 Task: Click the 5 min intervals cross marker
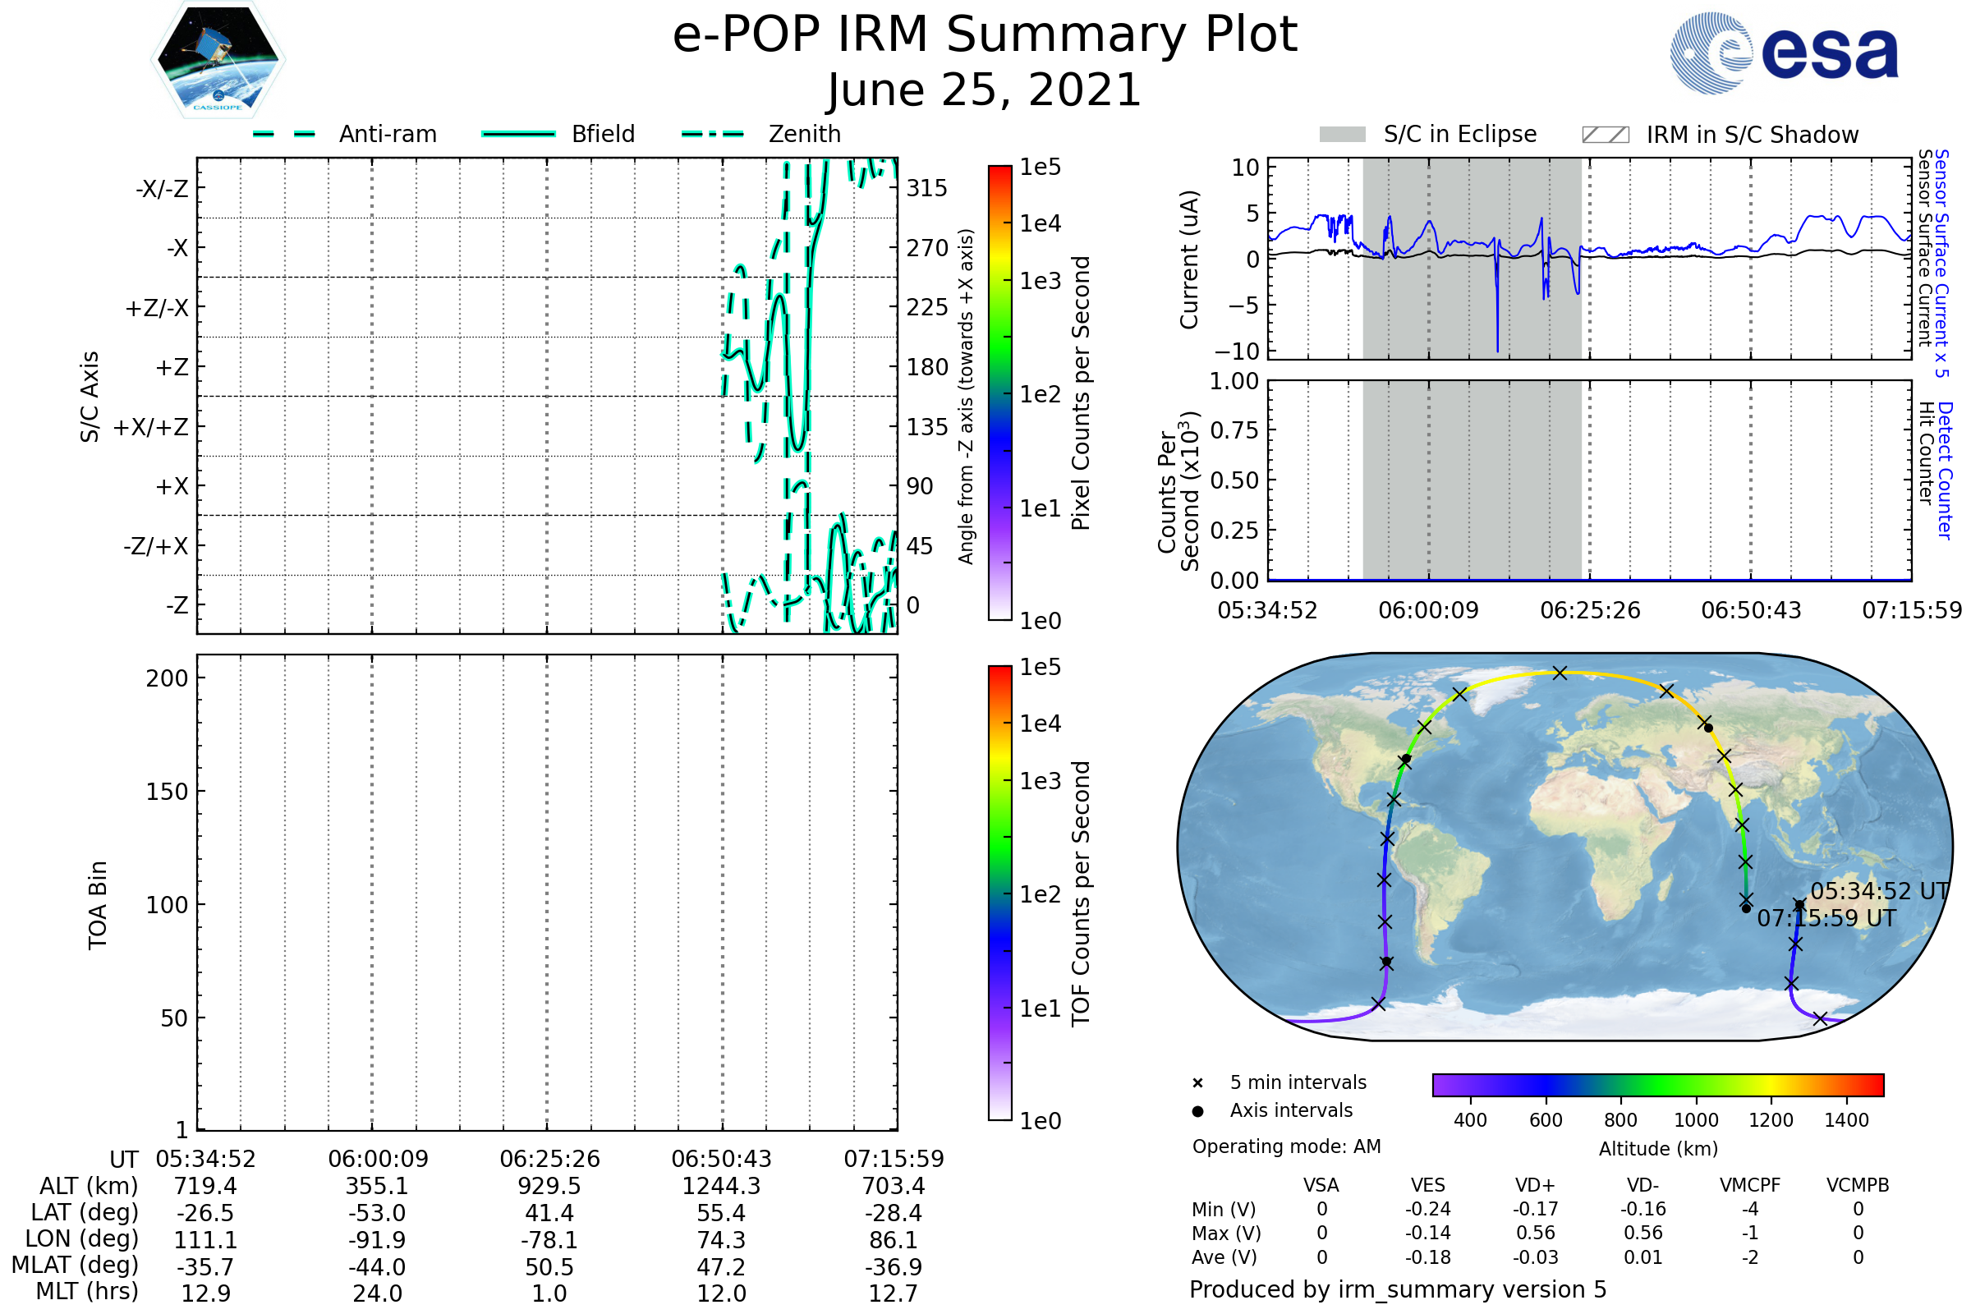pos(1197,1083)
